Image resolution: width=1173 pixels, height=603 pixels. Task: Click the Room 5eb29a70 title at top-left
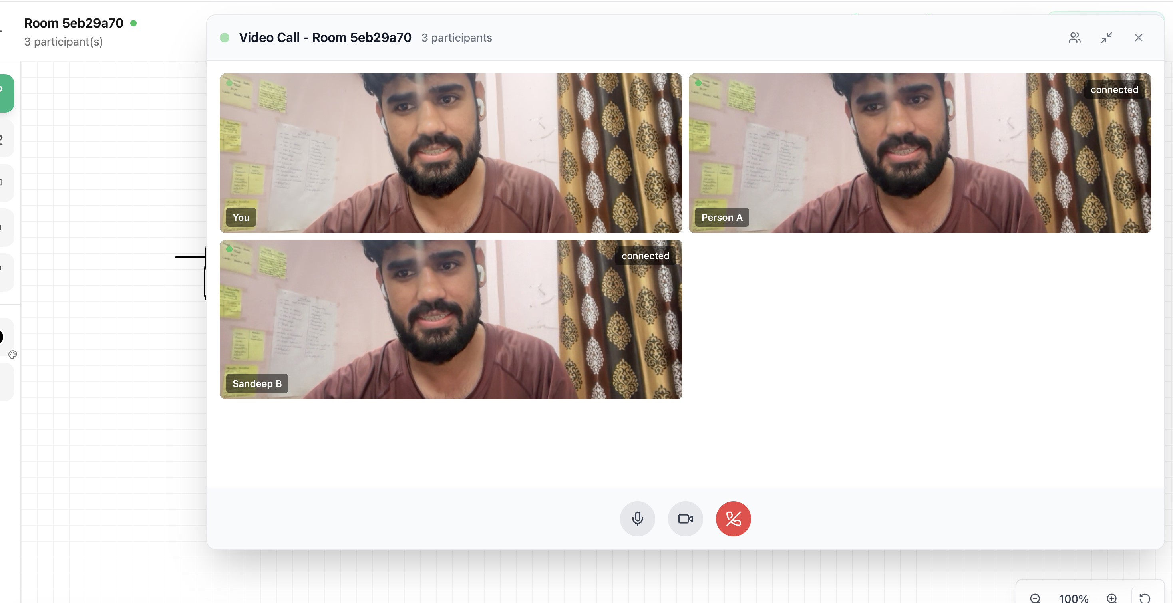(74, 23)
